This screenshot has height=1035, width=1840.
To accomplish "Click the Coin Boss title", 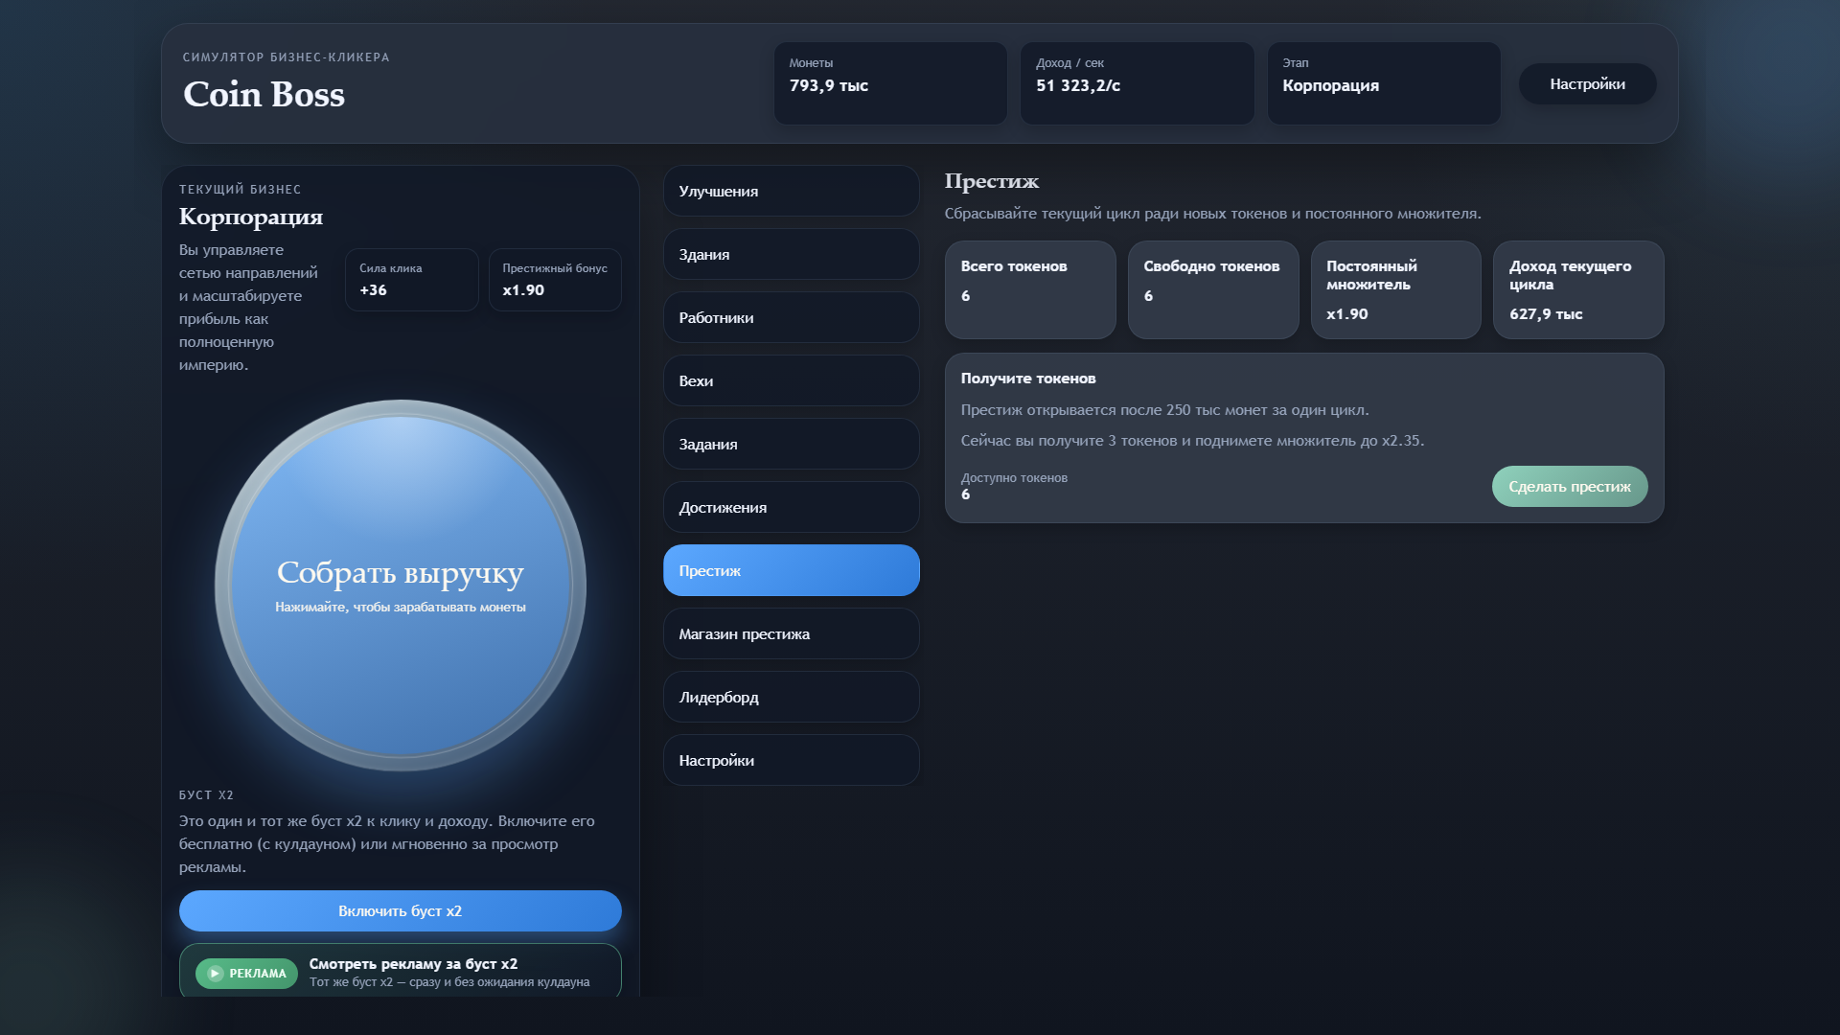I will (x=264, y=94).
